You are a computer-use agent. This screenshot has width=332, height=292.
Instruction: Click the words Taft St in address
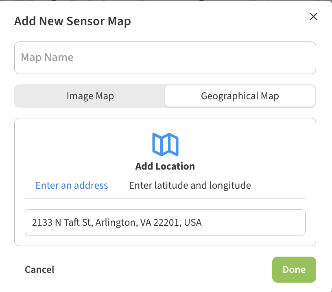(77, 223)
